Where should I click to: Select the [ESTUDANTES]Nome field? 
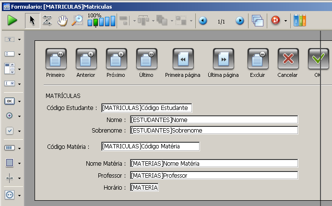(213, 120)
